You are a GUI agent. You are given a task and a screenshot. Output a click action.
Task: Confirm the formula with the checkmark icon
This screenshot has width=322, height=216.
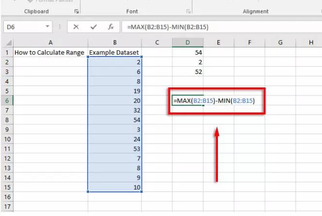[x=93, y=27]
